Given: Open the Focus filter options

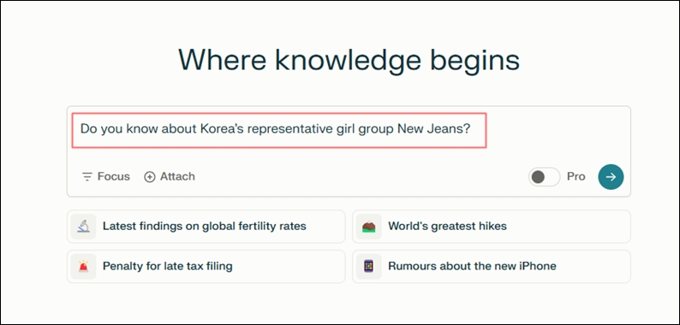Looking at the screenshot, I should pyautogui.click(x=106, y=176).
